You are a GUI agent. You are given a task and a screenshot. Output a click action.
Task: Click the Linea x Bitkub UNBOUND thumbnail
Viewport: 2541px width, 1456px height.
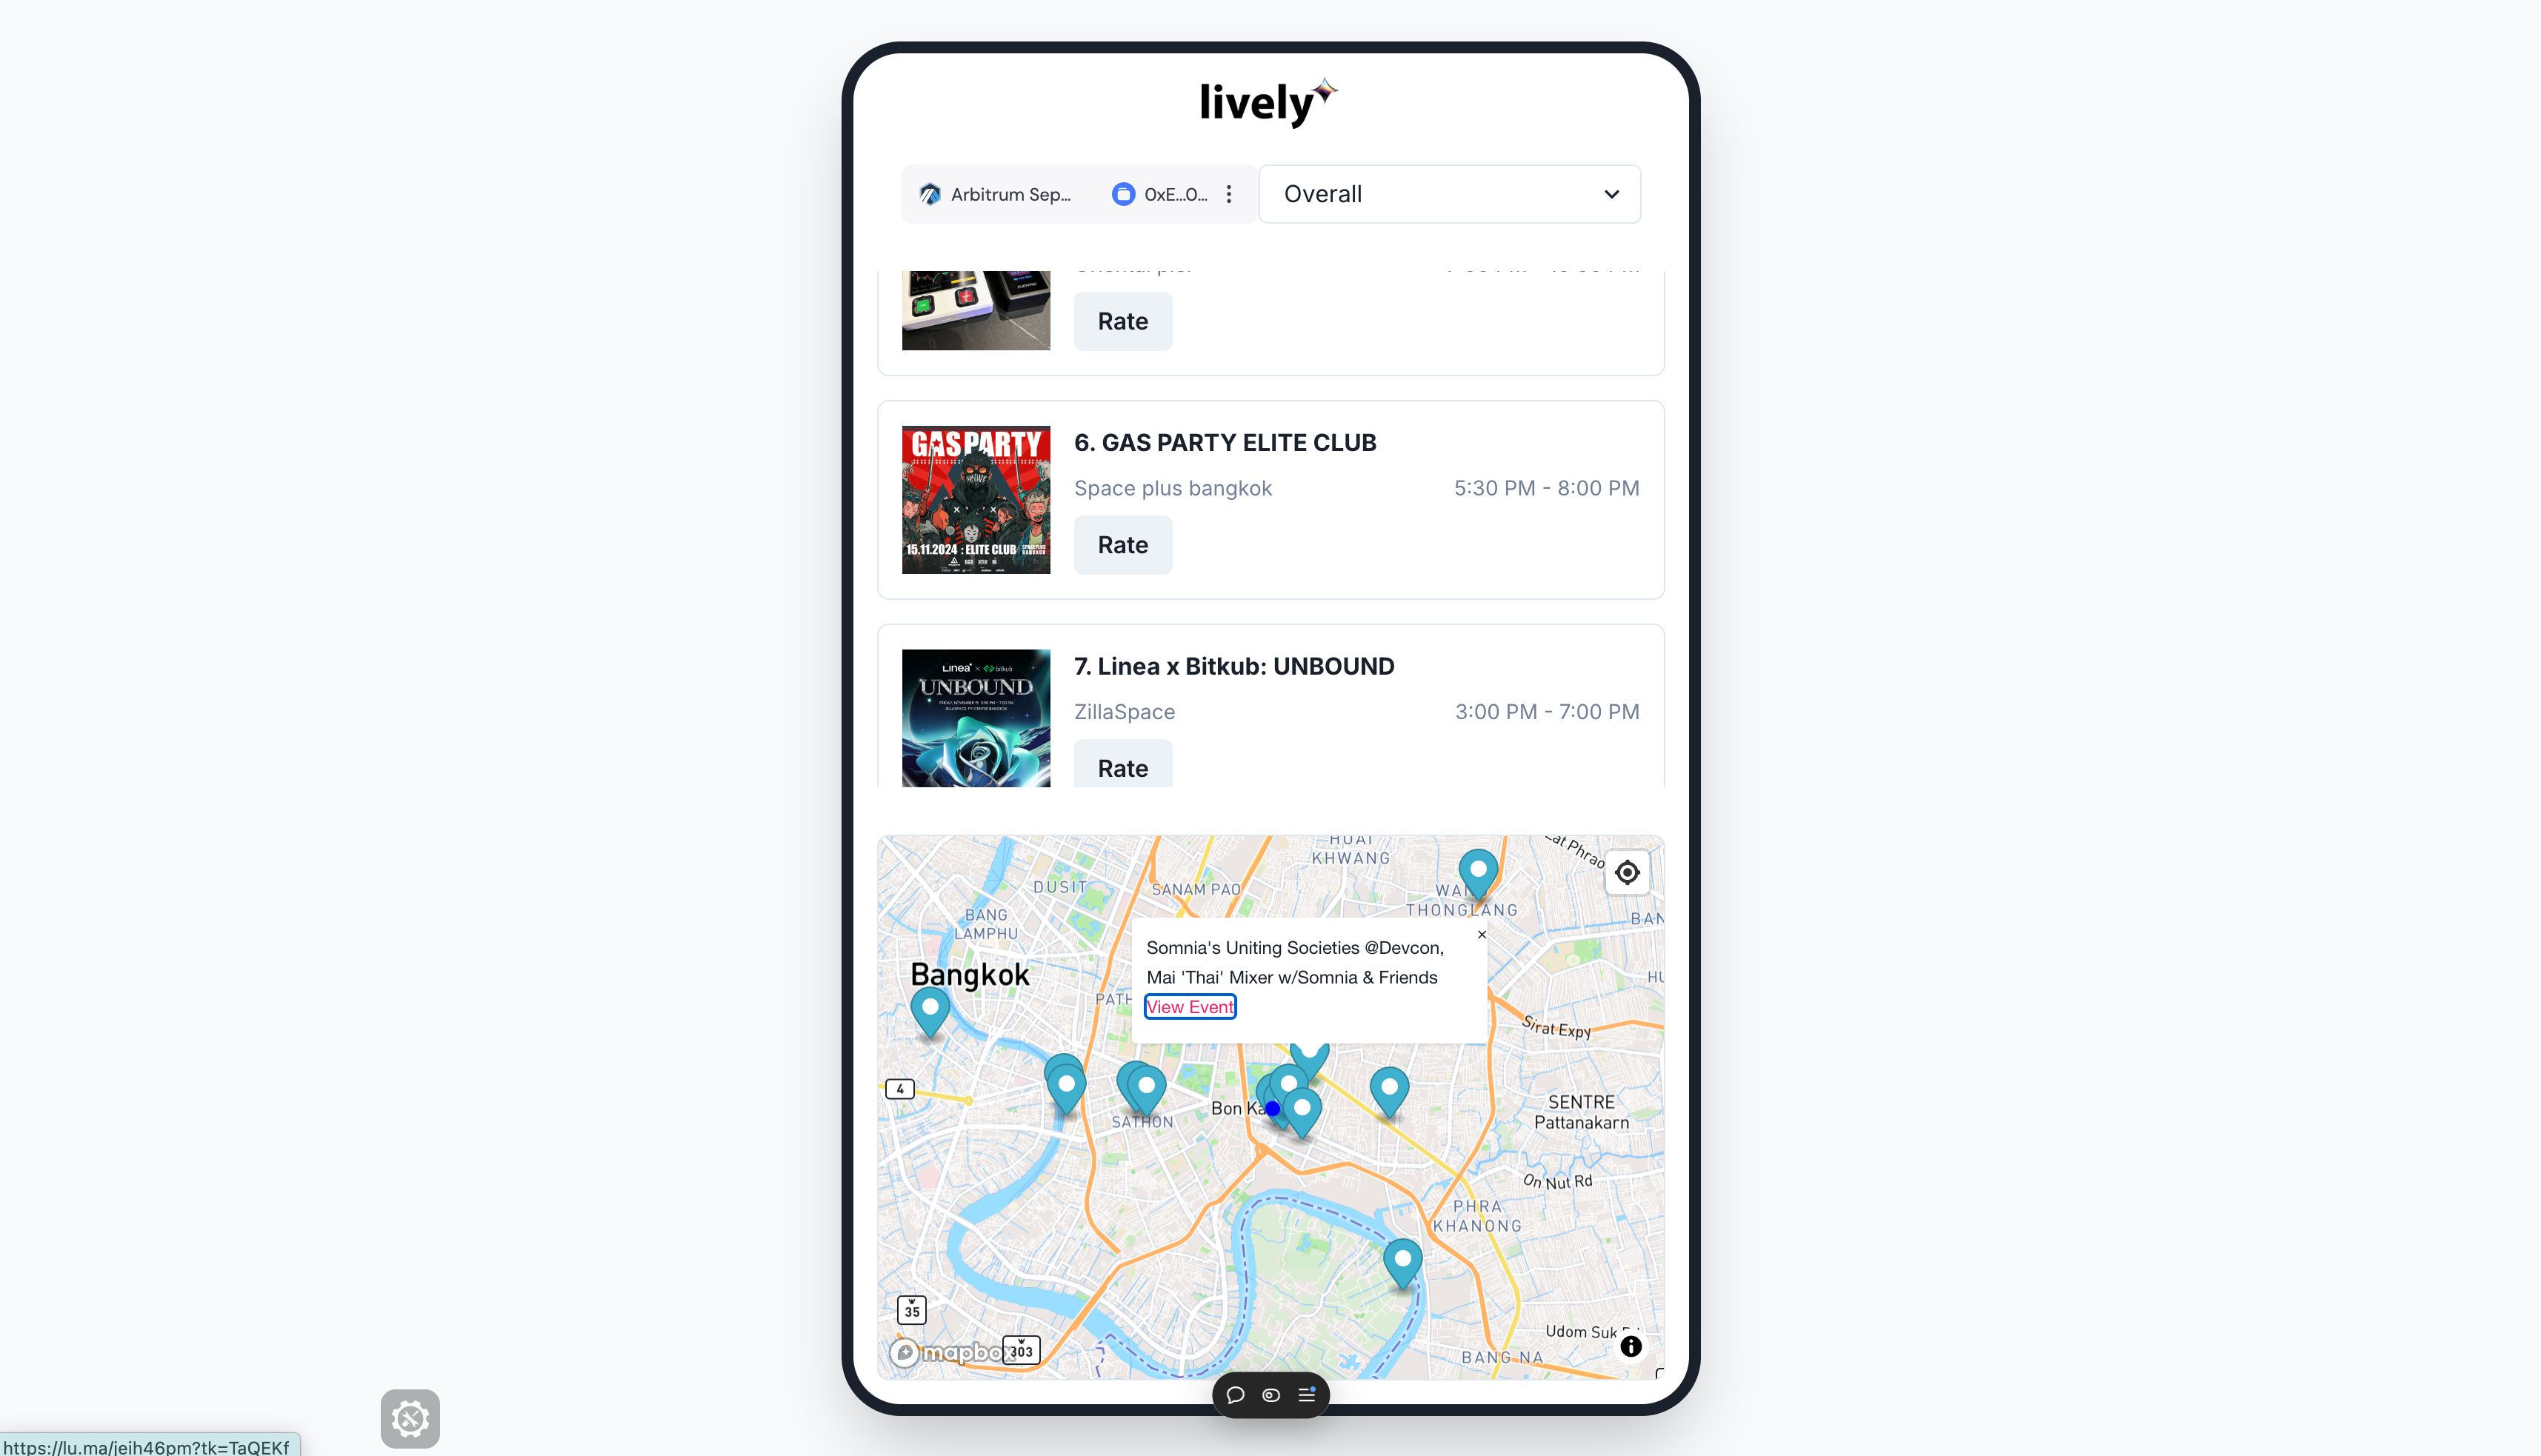[x=976, y=718]
